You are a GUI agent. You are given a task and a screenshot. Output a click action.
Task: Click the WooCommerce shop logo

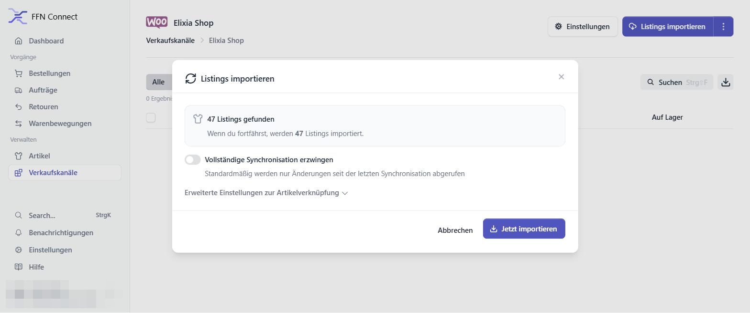(x=157, y=22)
